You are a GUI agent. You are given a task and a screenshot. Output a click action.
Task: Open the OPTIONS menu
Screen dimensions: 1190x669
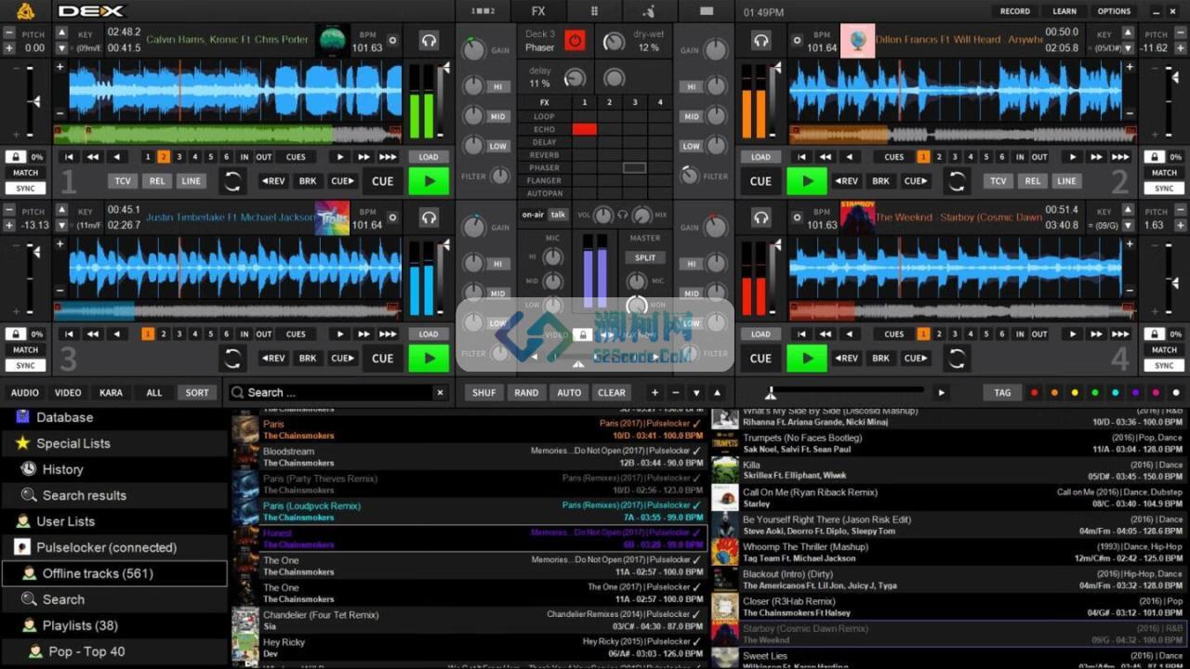(1114, 11)
